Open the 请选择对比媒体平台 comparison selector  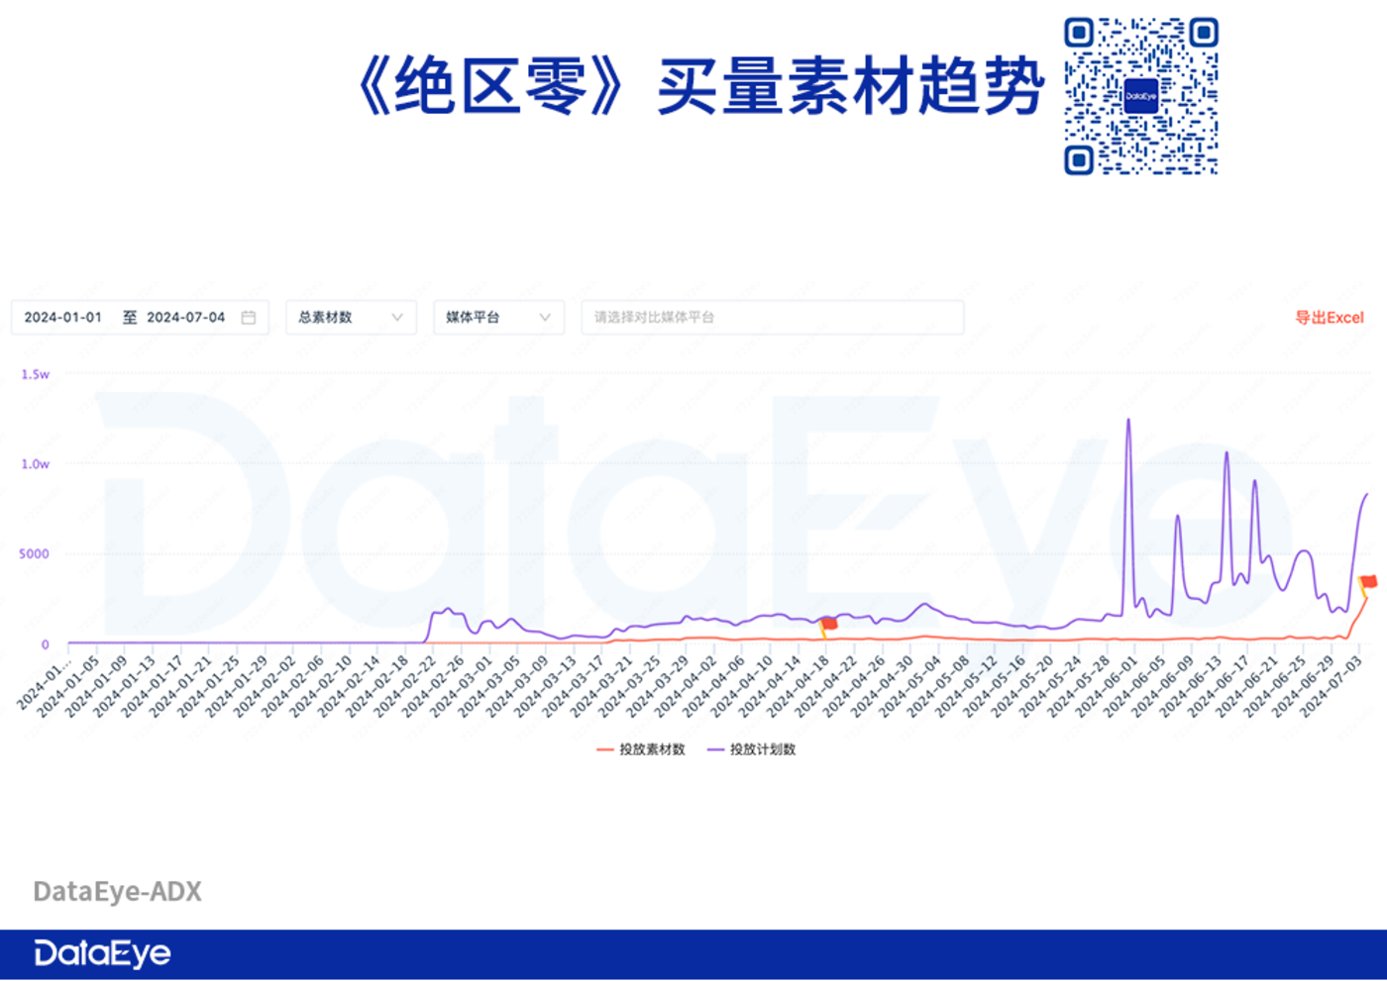pos(772,318)
